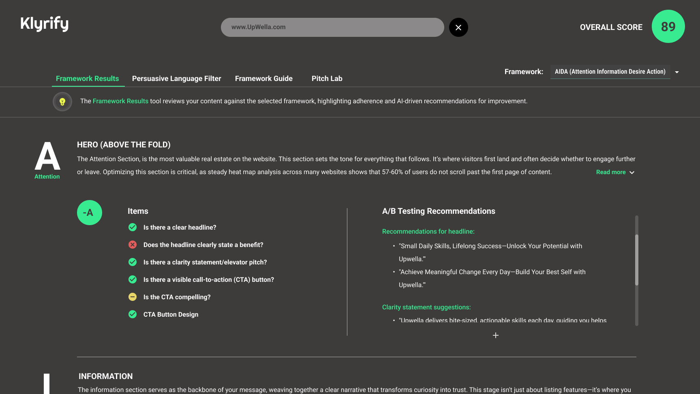Click check icon for clarity statement item
The height and width of the screenshot is (394, 700).
coord(133,262)
